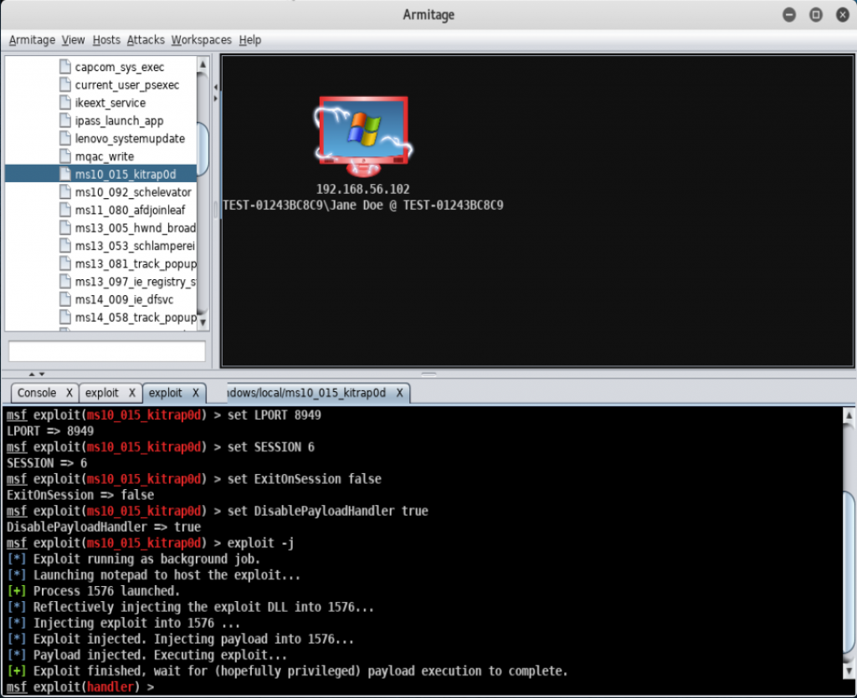Click the ipass_launch_app file icon
This screenshot has height=698, width=857.
65,121
